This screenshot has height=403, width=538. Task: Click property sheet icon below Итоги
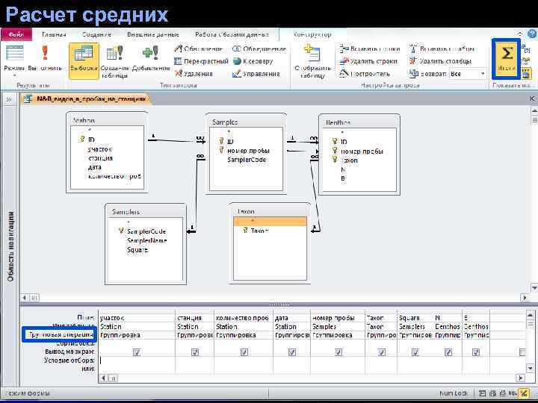(x=526, y=73)
